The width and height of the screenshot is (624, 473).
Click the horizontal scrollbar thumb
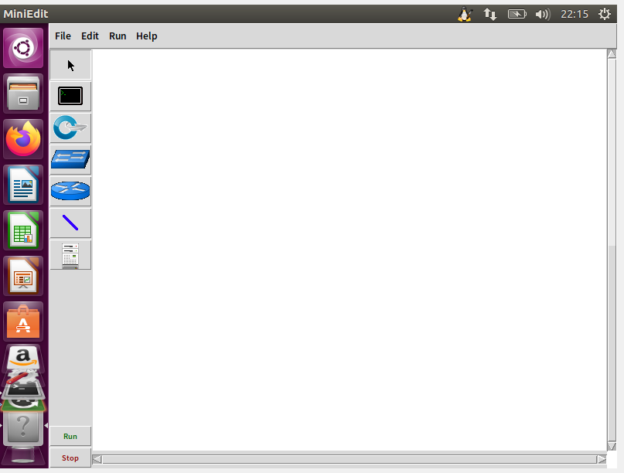pos(350,459)
